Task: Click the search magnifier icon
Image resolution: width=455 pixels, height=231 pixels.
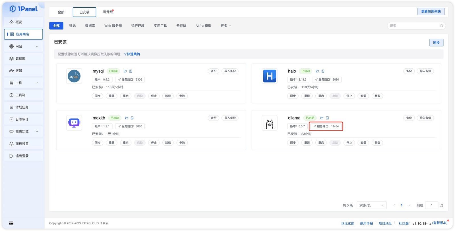Action: (x=441, y=26)
